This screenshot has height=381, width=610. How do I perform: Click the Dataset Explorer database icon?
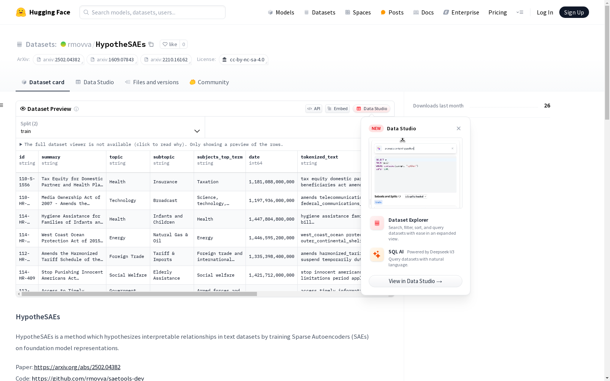(377, 223)
